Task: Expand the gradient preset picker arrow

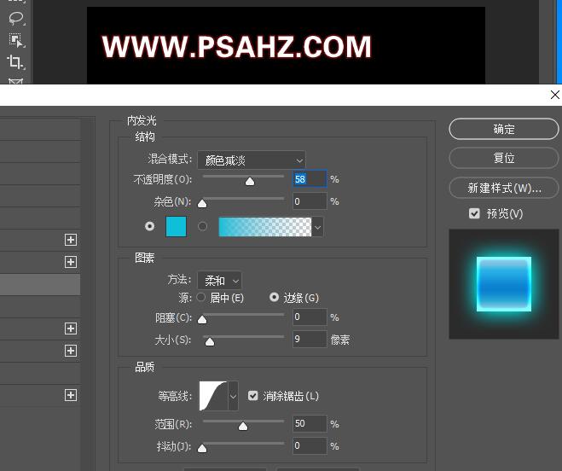Action: pos(317,227)
